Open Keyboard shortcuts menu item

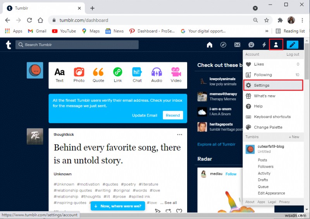click(x=273, y=117)
